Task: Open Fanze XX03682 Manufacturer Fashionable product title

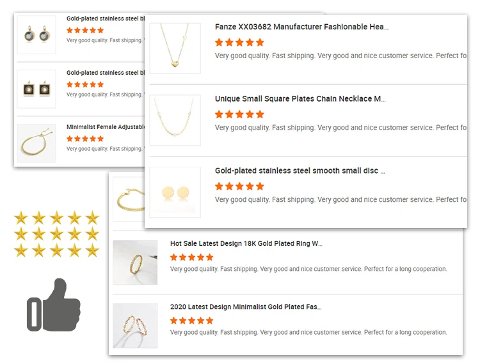Action: [301, 27]
